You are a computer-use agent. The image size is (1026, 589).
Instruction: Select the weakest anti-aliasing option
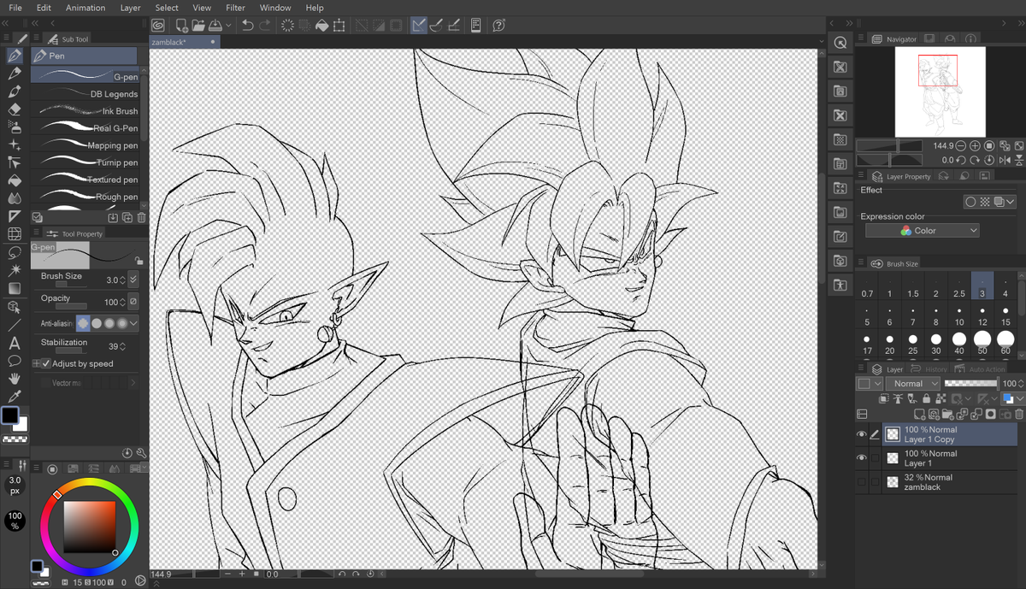[x=83, y=323]
